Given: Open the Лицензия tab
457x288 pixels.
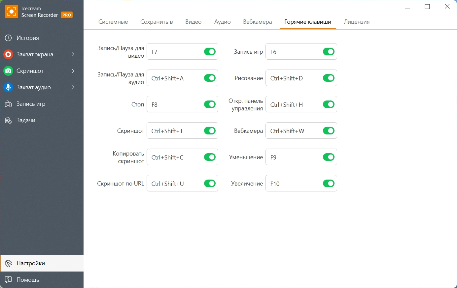Looking at the screenshot, I should coord(357,22).
